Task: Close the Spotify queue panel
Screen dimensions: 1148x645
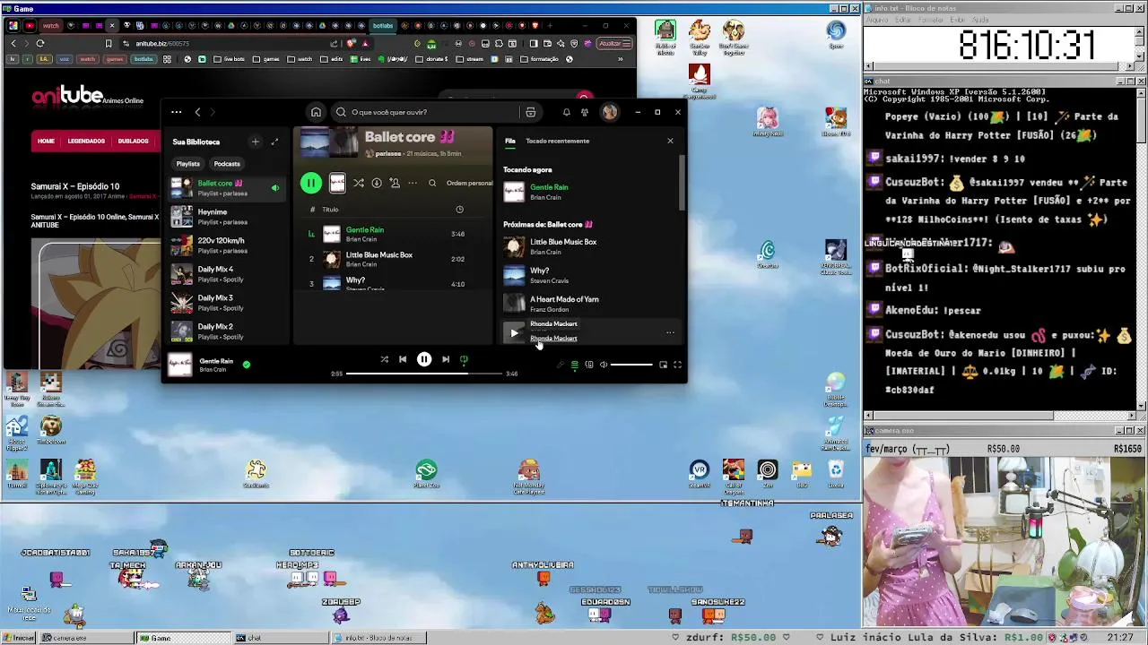Action: tap(670, 141)
